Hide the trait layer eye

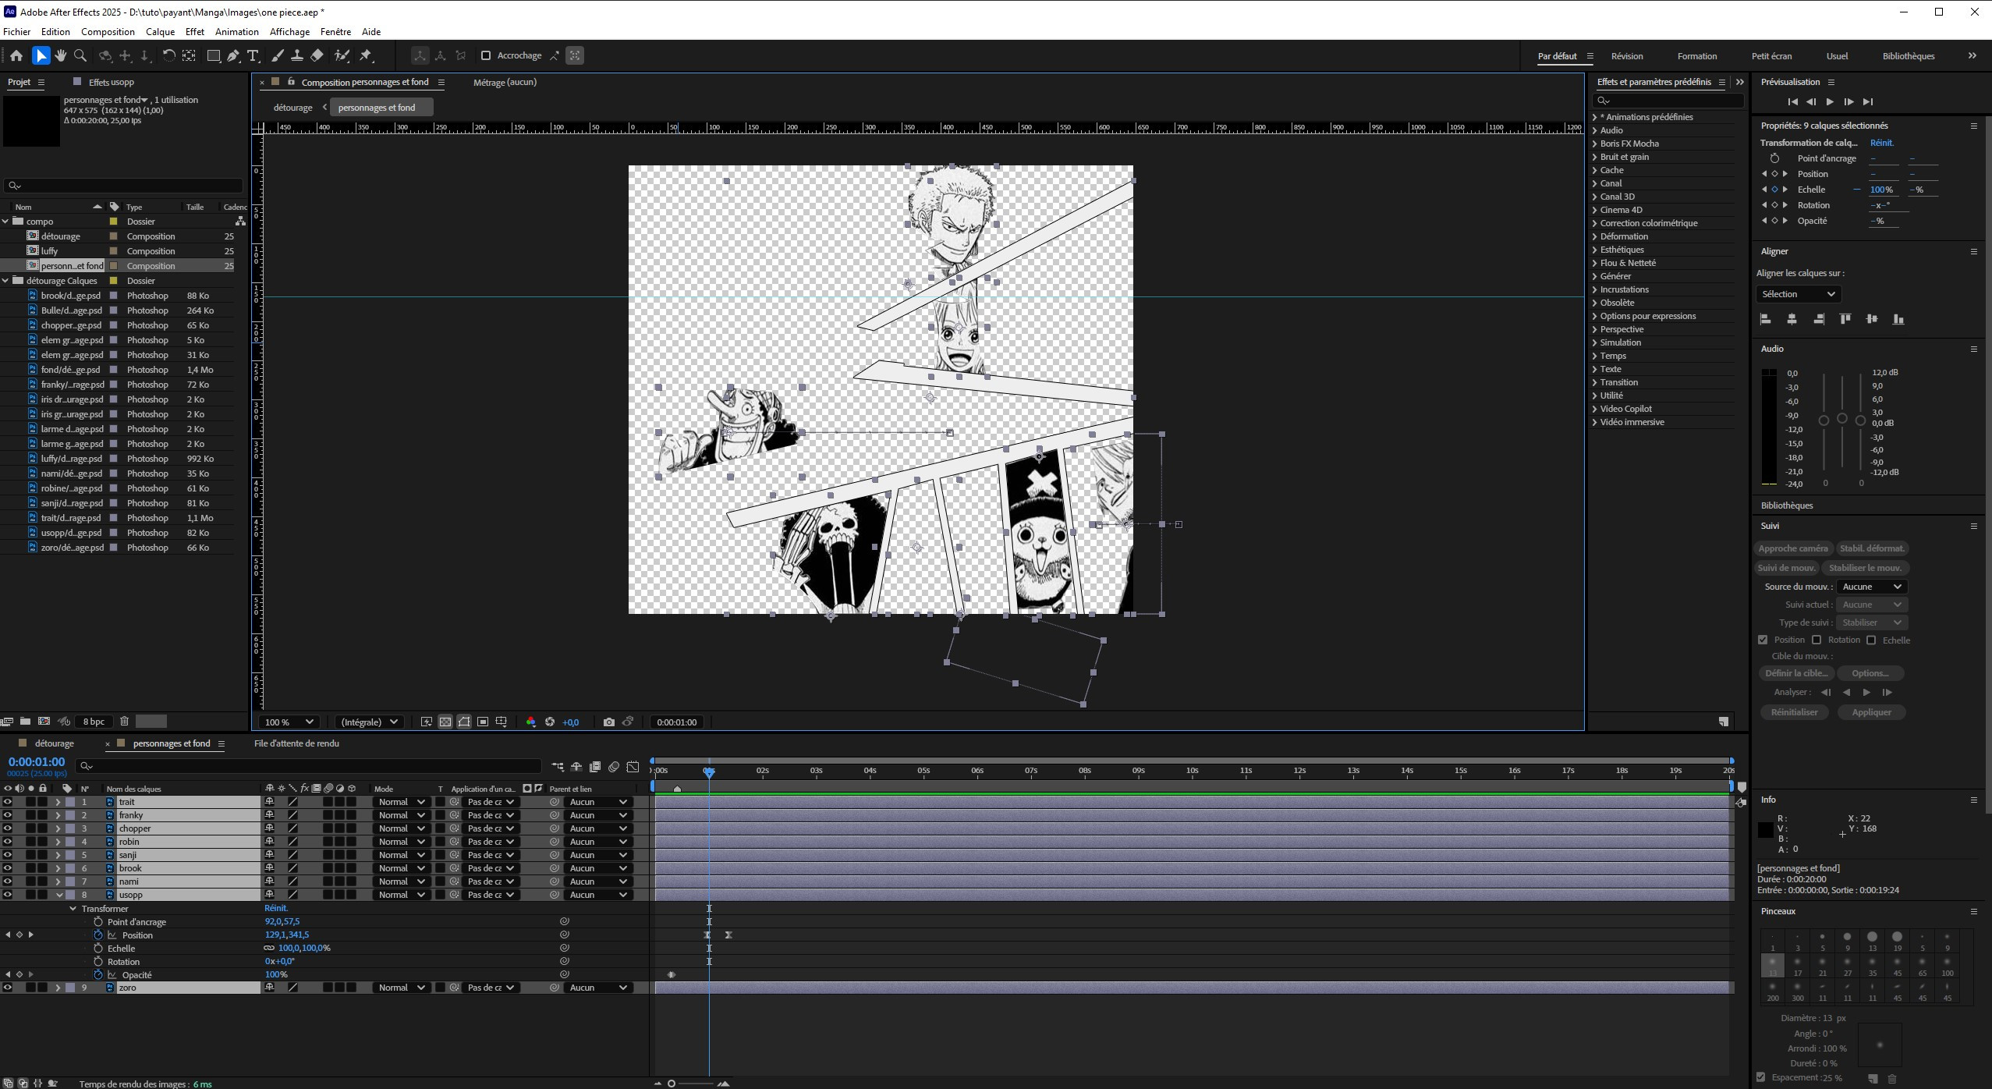pos(8,802)
